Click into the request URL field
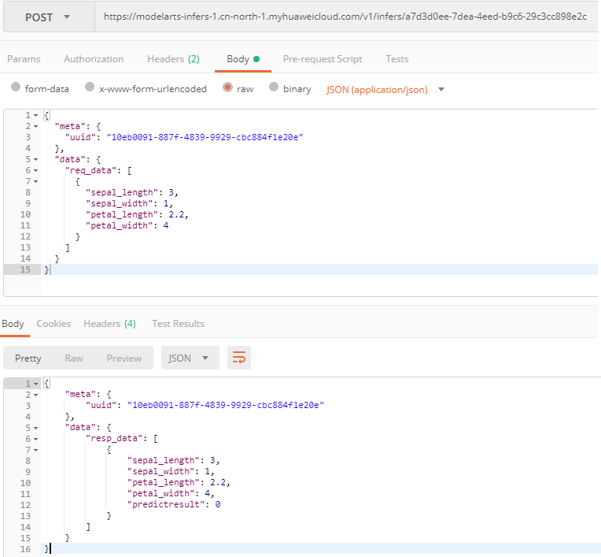 (346, 17)
